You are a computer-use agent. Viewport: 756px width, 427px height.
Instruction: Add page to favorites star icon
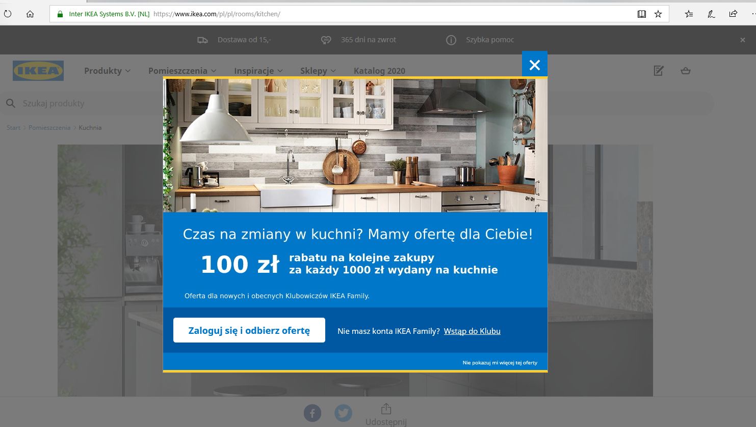pyautogui.click(x=658, y=14)
